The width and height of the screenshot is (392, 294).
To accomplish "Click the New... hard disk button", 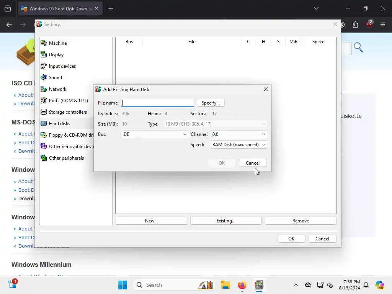I will pos(151,221).
